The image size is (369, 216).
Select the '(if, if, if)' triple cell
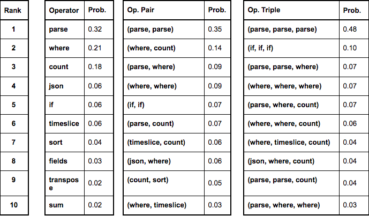(291, 48)
